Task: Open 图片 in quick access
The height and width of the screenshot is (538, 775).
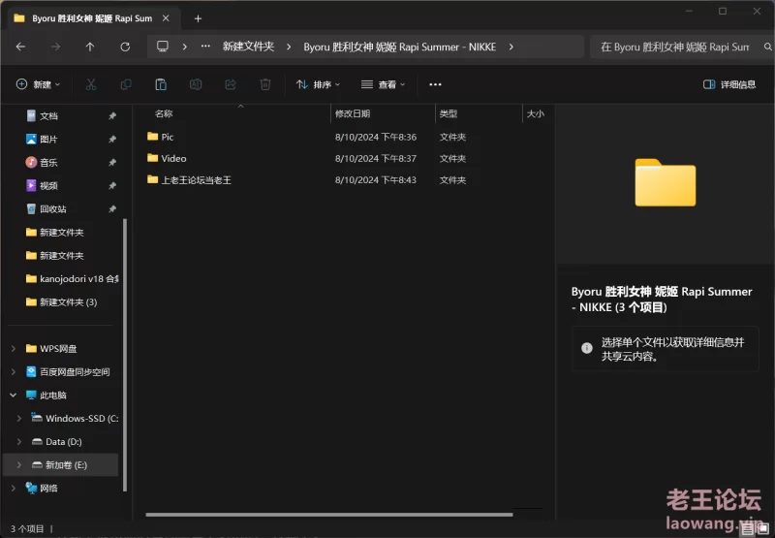Action: pos(42,139)
